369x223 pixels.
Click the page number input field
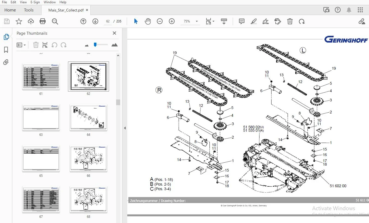108,21
